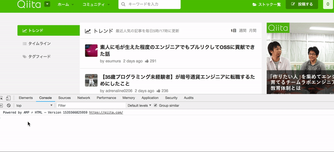Switch to the Performance tab

[x=106, y=98]
